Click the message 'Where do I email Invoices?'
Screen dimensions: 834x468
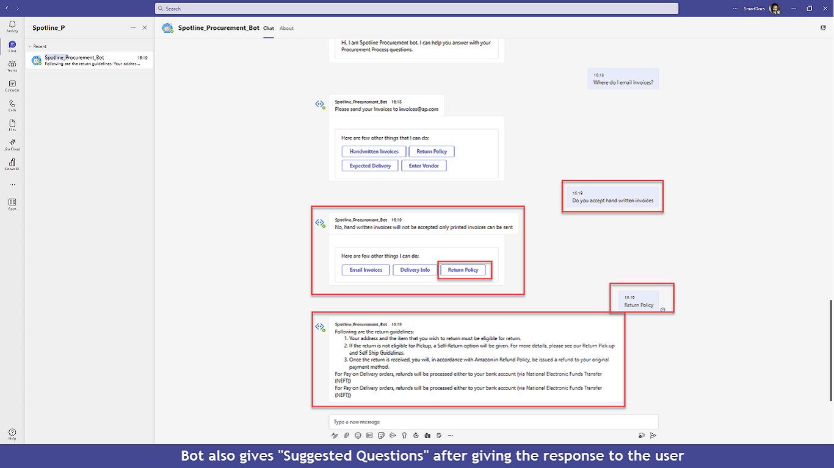point(623,79)
